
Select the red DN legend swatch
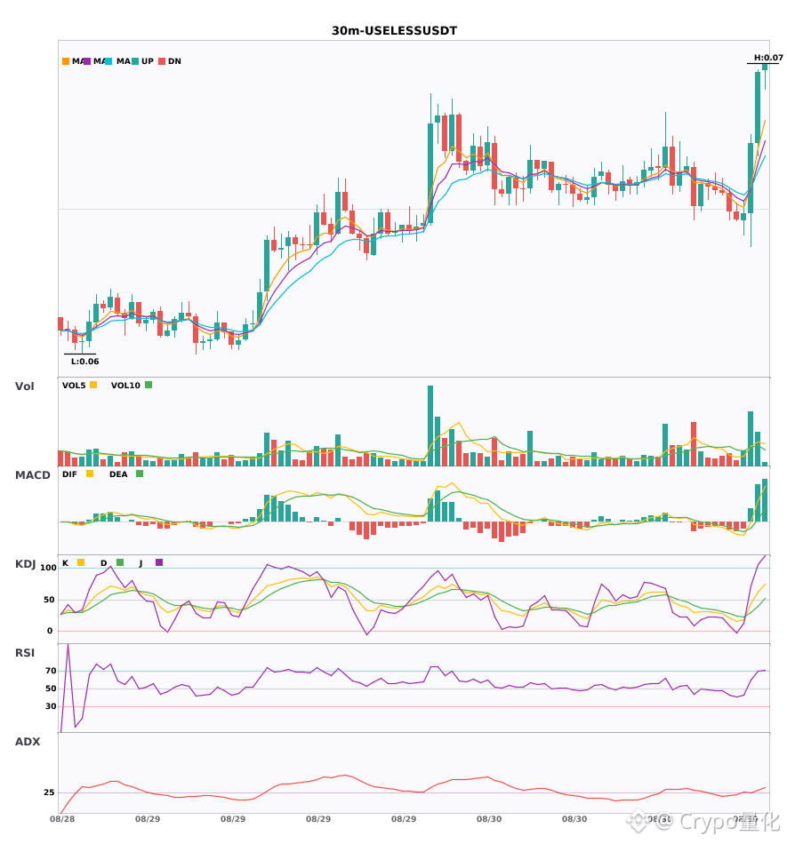[162, 61]
